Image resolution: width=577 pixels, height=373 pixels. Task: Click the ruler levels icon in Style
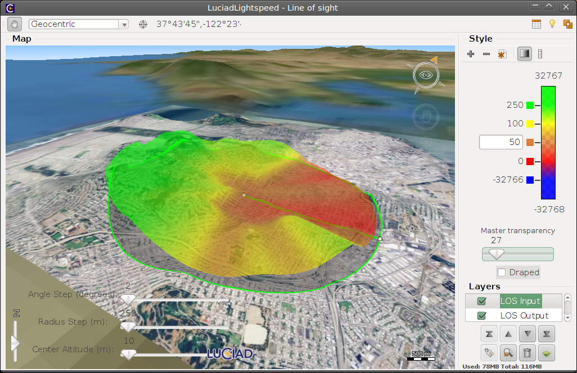click(x=540, y=54)
